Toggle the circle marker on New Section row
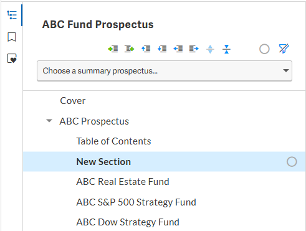The height and width of the screenshot is (231, 306). 292,162
